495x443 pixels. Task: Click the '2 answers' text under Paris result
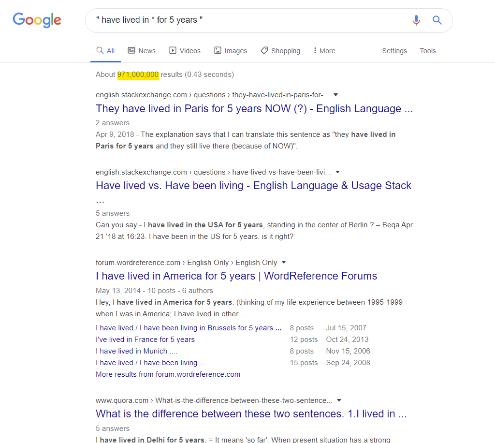pos(112,123)
